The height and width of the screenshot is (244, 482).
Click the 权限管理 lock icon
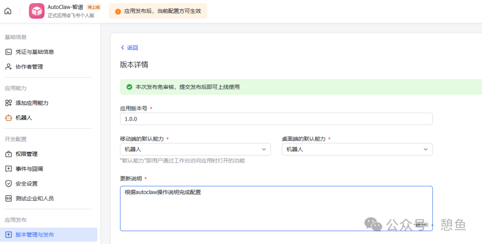pos(8,154)
